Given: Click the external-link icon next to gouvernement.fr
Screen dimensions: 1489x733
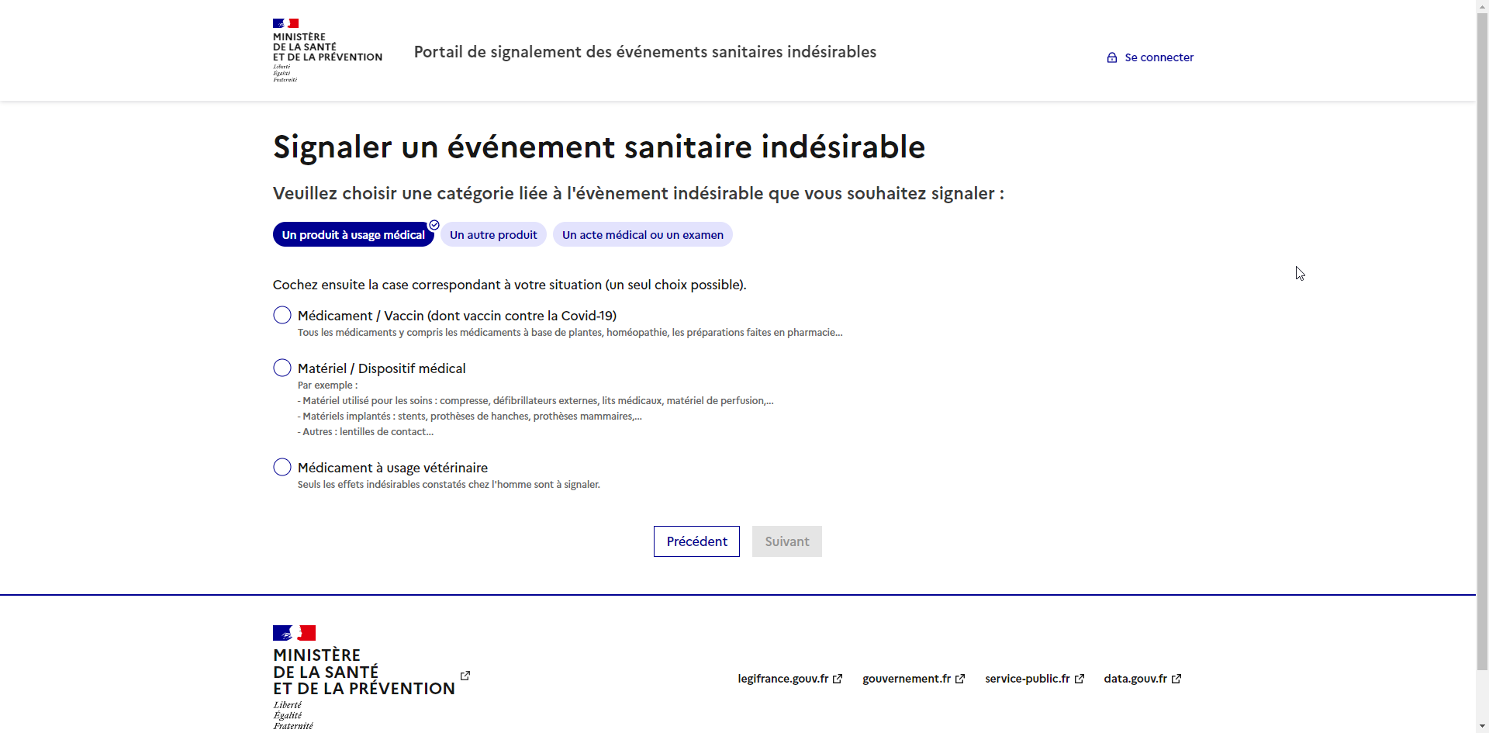Looking at the screenshot, I should [x=960, y=679].
